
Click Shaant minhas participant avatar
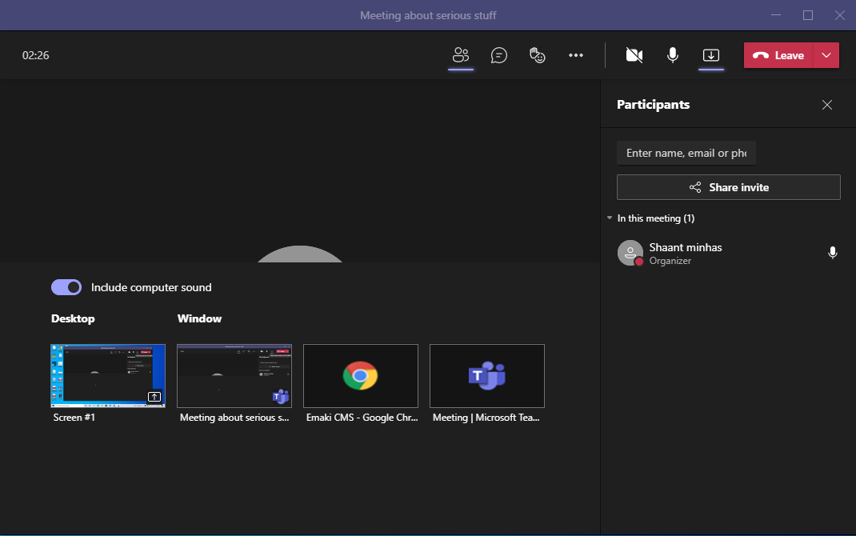coord(630,253)
